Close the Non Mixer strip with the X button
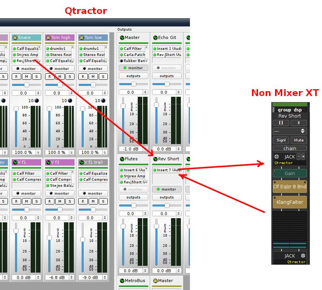The width and height of the screenshot is (322, 290). click(299, 123)
